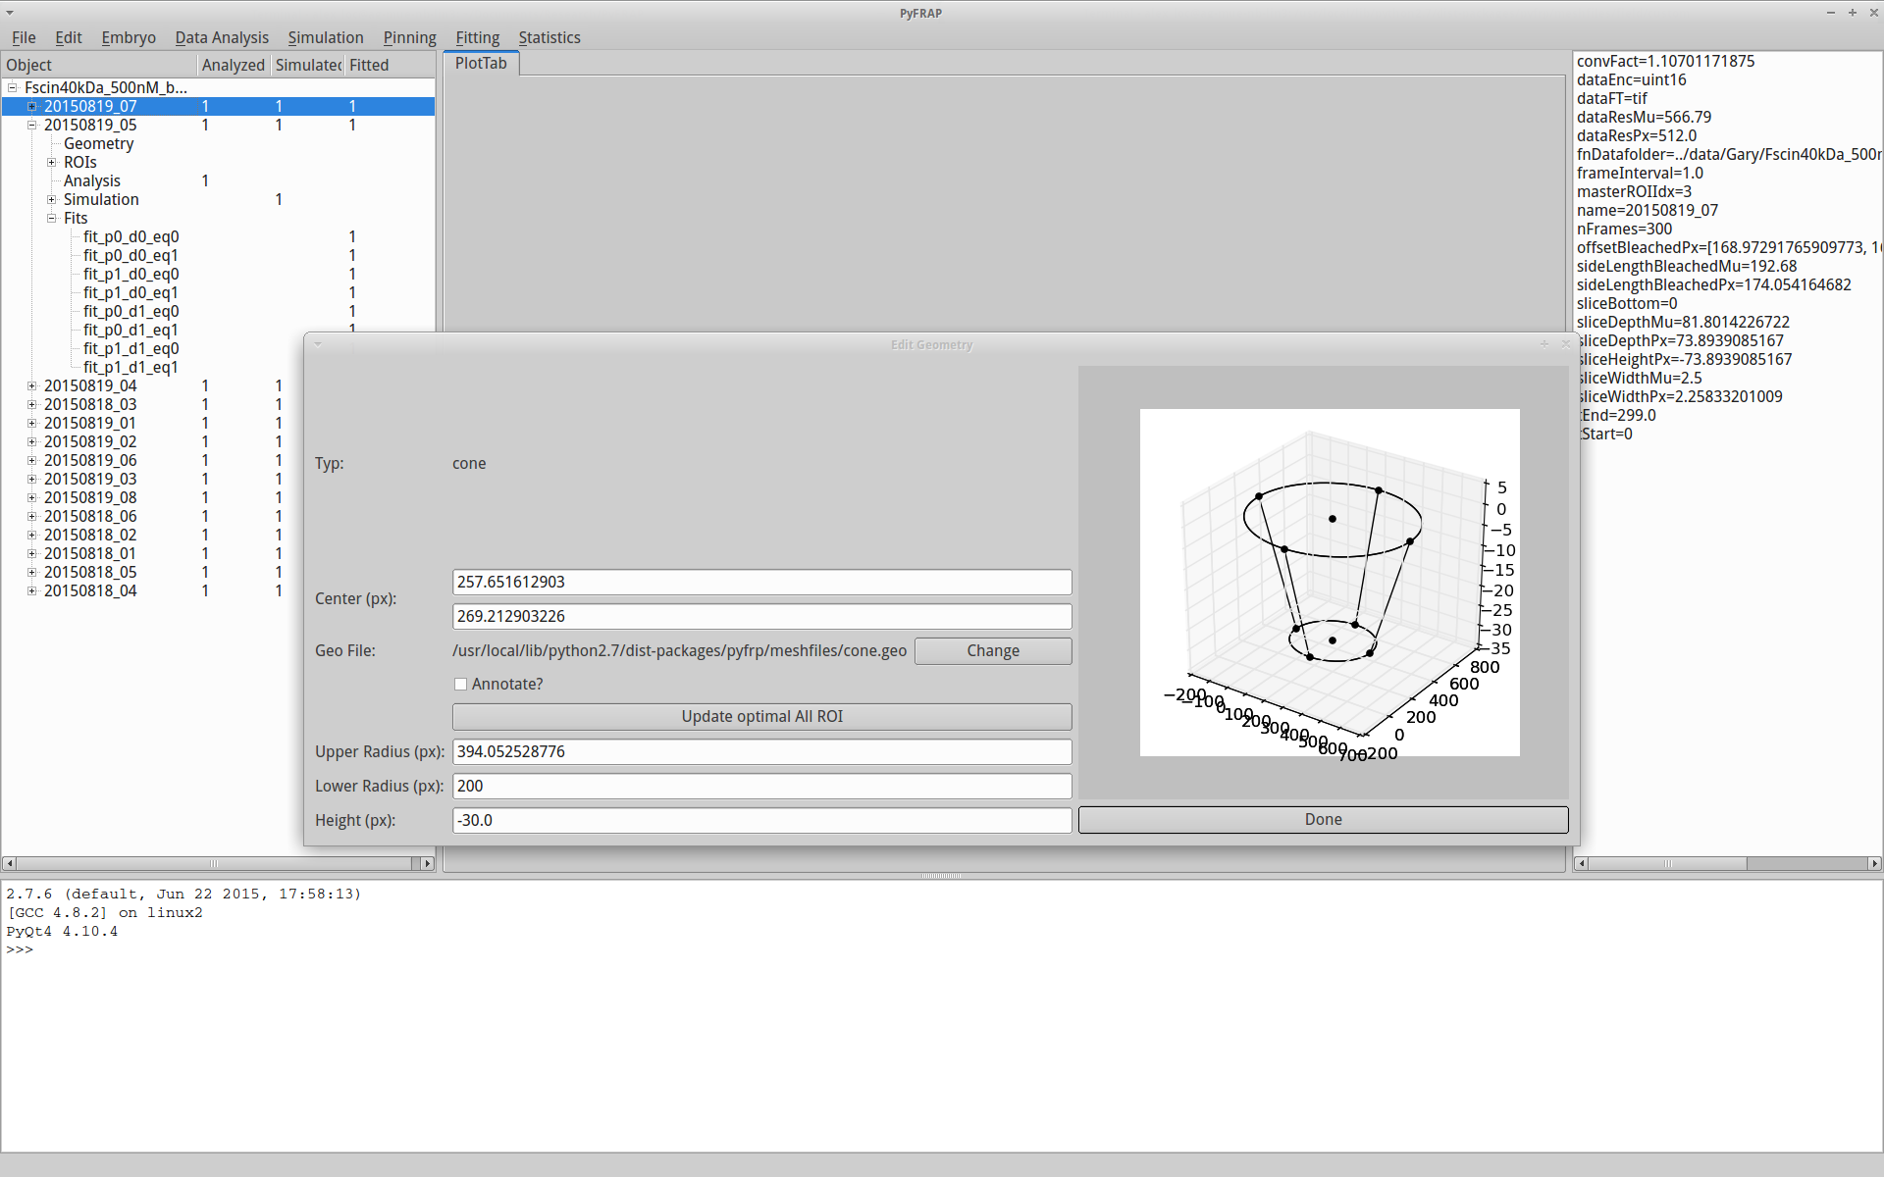Select the 20150819_03 embryo row
This screenshot has width=1884, height=1177.
click(90, 479)
